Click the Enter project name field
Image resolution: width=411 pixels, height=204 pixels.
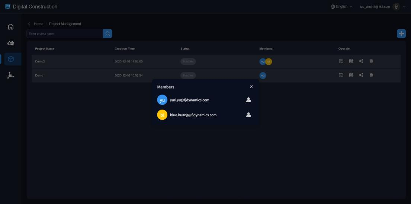[x=64, y=34]
